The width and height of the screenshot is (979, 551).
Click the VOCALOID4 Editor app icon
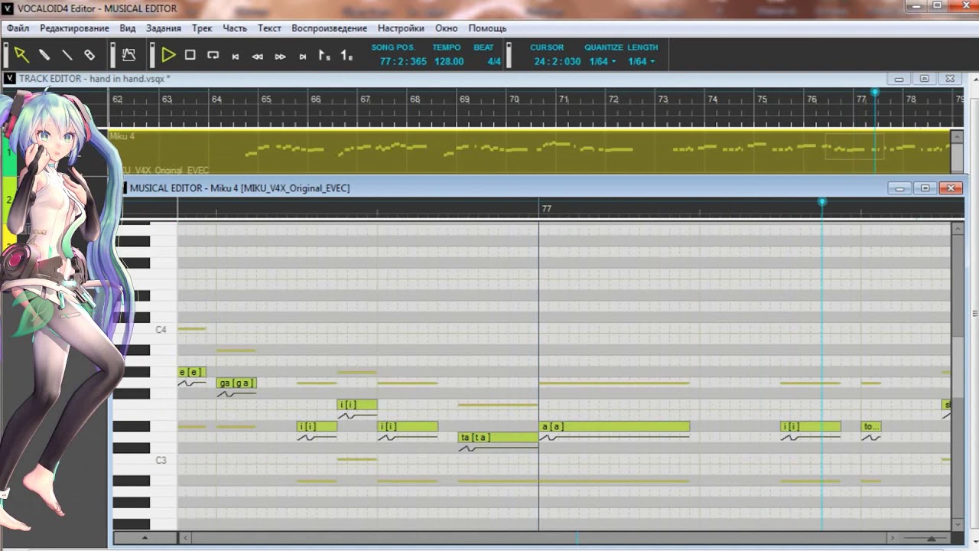8,8
